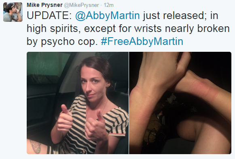Open the @MikePrysner handle link

coord(82,5)
